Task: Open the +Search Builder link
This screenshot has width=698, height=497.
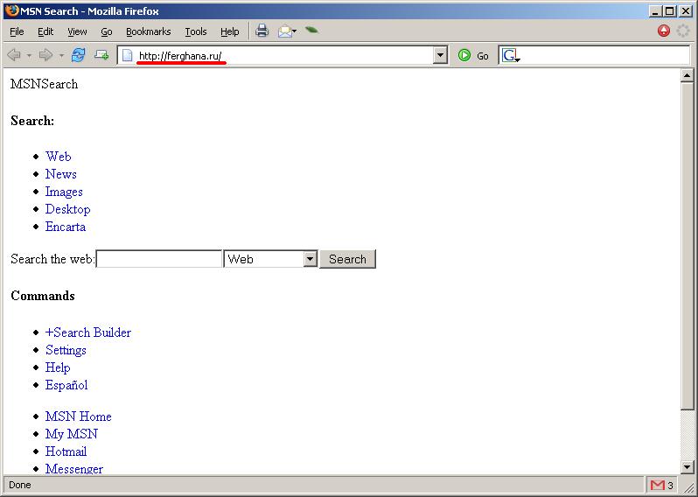Action: tap(88, 332)
